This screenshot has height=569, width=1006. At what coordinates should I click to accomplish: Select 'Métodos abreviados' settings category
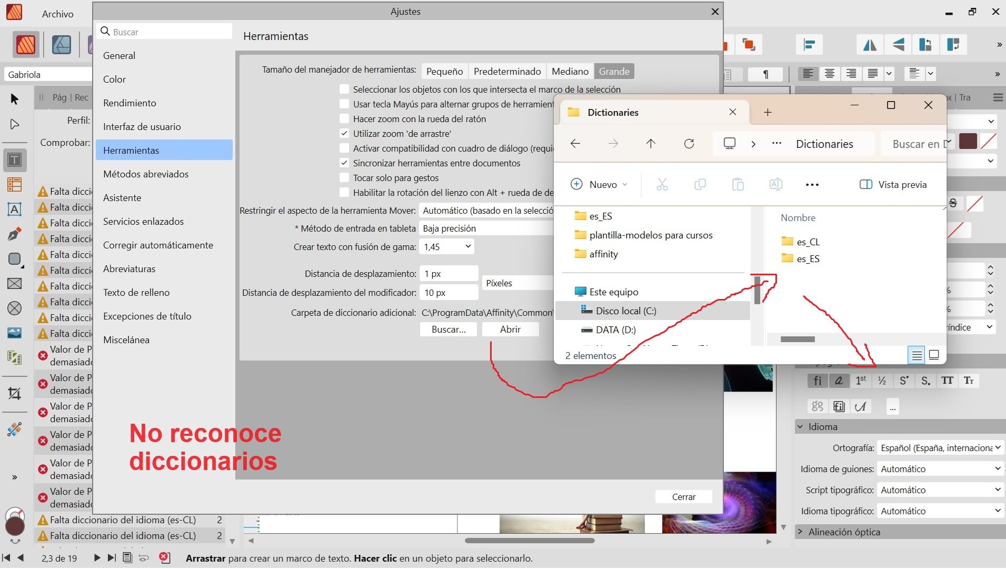coord(146,174)
